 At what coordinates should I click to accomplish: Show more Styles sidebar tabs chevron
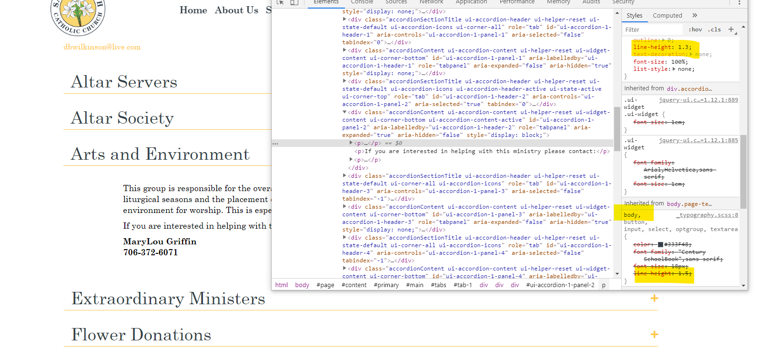pyautogui.click(x=695, y=15)
